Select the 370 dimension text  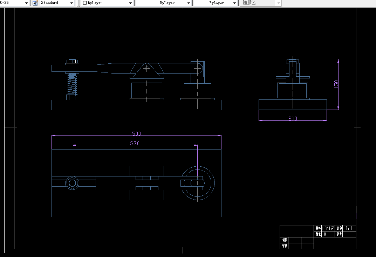click(135, 143)
